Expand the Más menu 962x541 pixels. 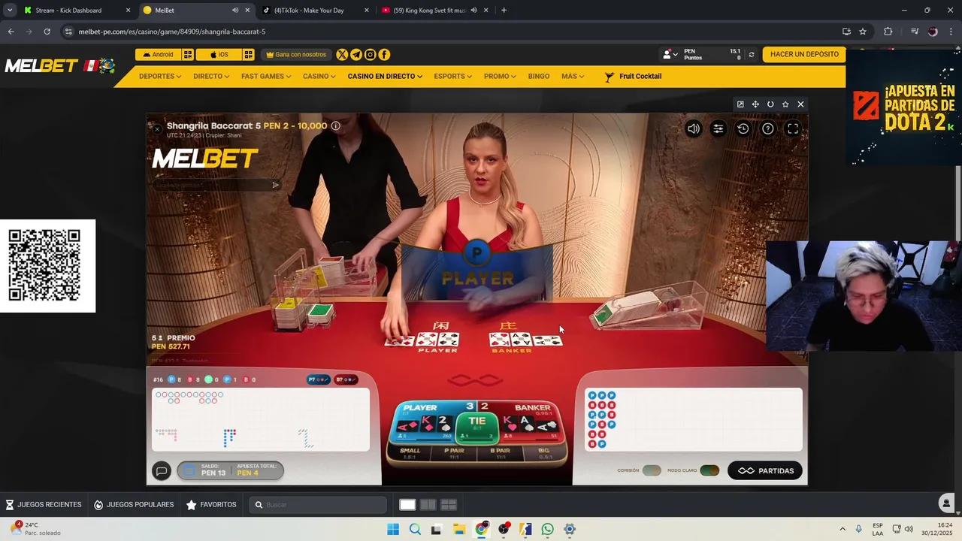coord(573,77)
